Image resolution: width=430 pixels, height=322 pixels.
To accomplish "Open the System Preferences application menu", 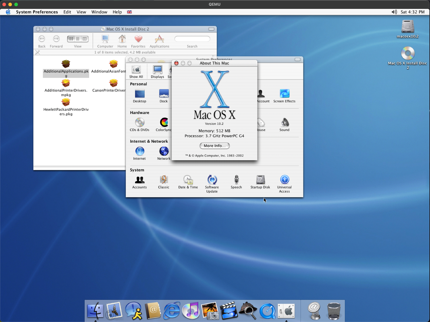I will pos(37,12).
